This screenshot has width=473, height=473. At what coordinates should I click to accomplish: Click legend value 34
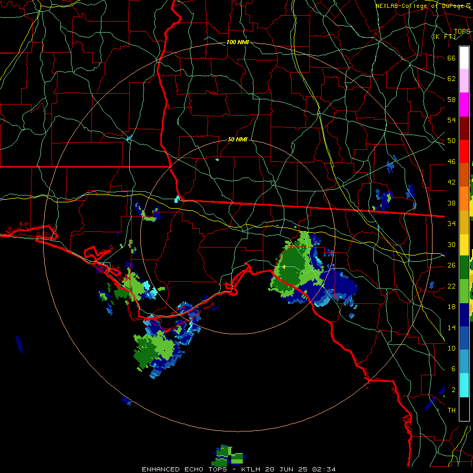pyautogui.click(x=451, y=223)
